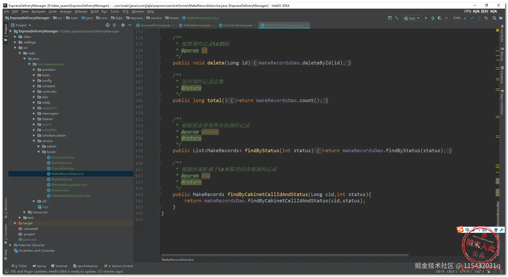The width and height of the screenshot is (508, 277).
Task: Open the Terminal tool window
Action: tap(59, 266)
